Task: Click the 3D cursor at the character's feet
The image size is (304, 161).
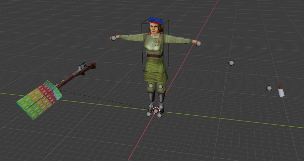Action: [x=156, y=111]
